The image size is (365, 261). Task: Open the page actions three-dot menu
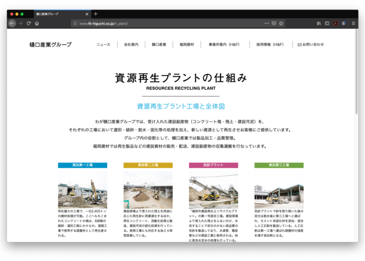[x=267, y=23]
